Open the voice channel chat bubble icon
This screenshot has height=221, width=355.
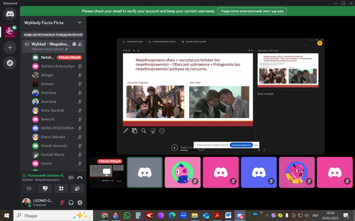coord(74,44)
